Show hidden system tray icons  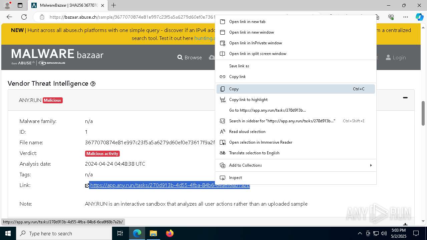pos(360,233)
